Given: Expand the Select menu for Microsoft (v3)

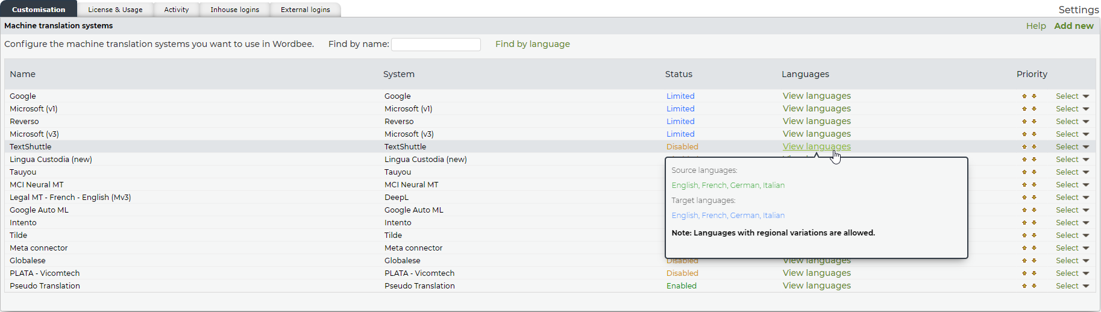Looking at the screenshot, I should click(1072, 134).
